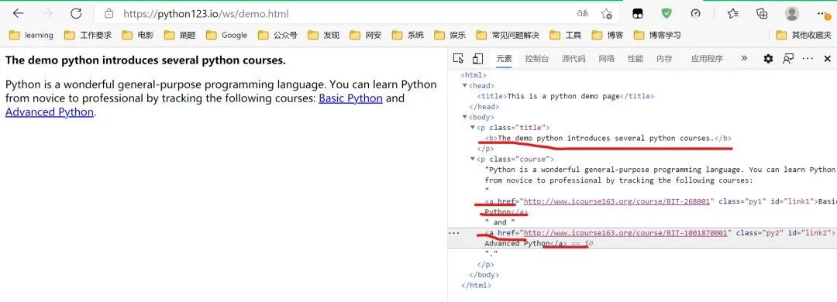Go back with the back arrow
This screenshot has width=837, height=302.
pos(18,13)
